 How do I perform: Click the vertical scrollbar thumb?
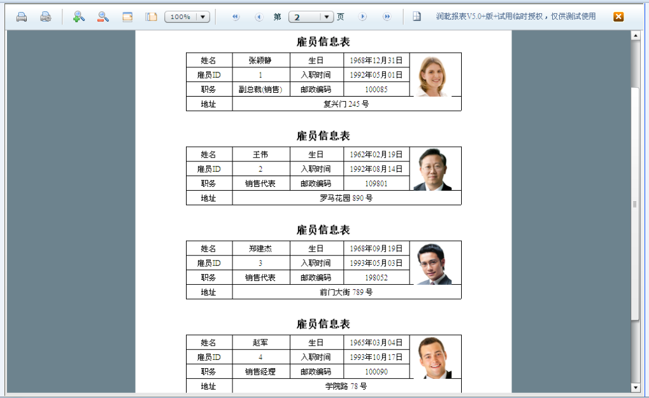click(x=636, y=203)
